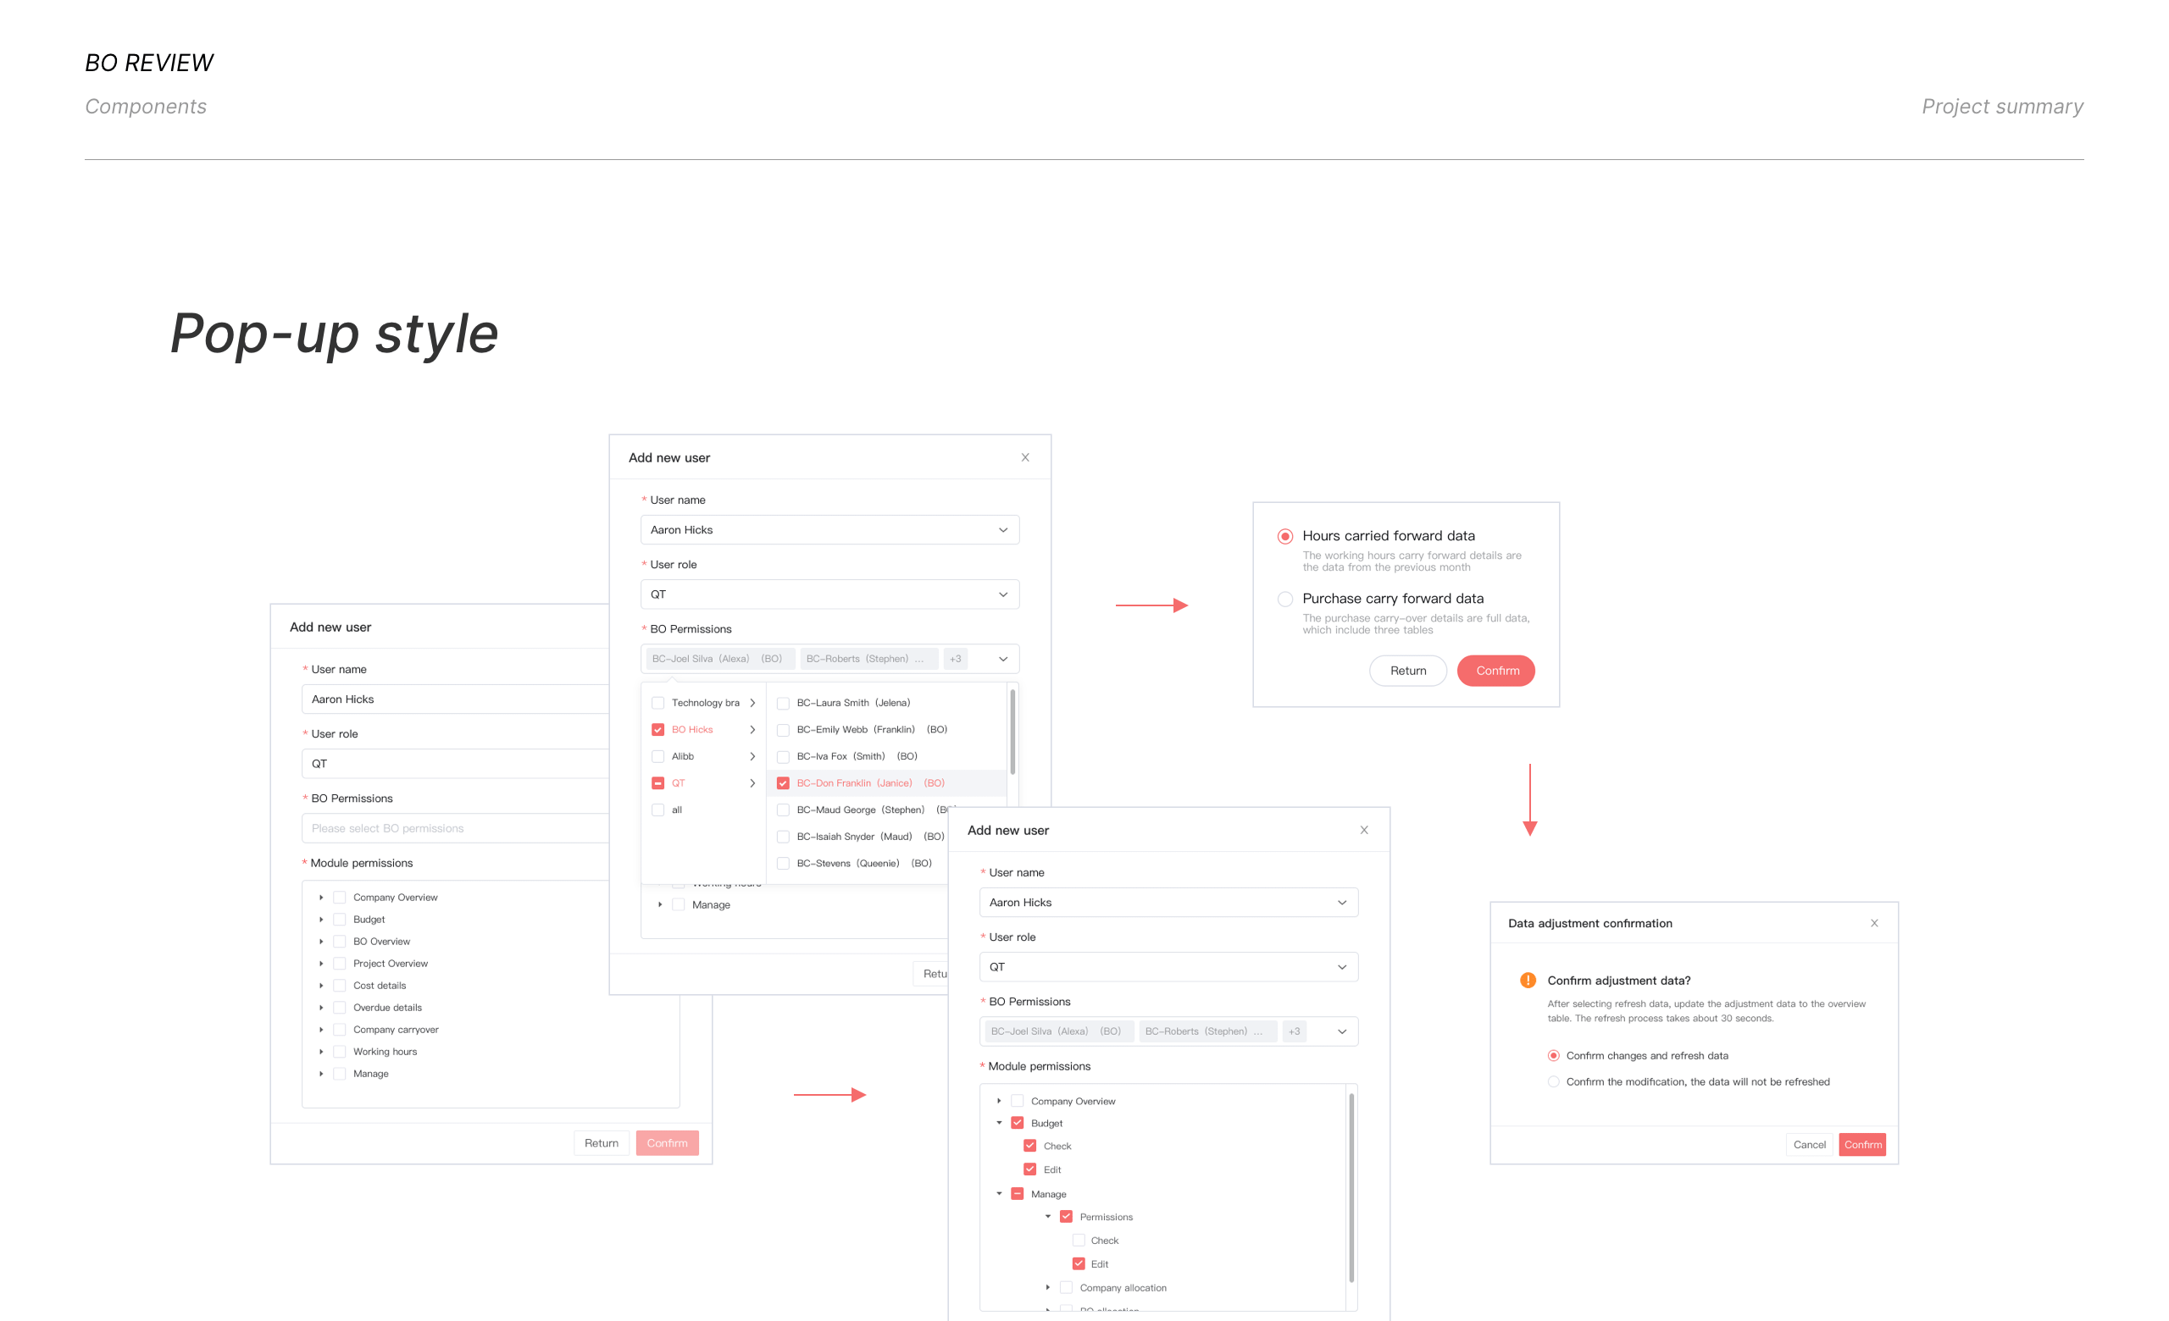
Task: Expand the Company allocation node
Action: point(1047,1288)
